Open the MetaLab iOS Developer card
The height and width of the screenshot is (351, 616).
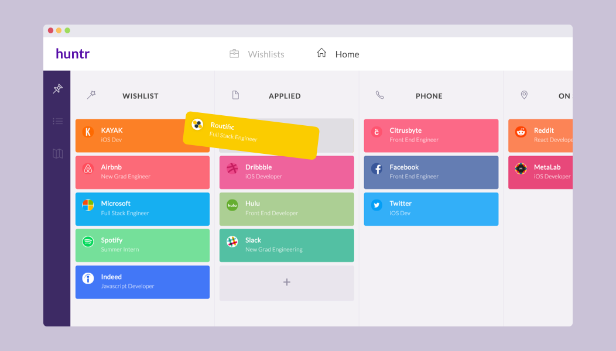540,173
